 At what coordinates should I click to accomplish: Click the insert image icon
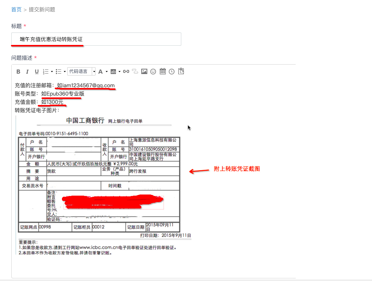[x=144, y=71]
